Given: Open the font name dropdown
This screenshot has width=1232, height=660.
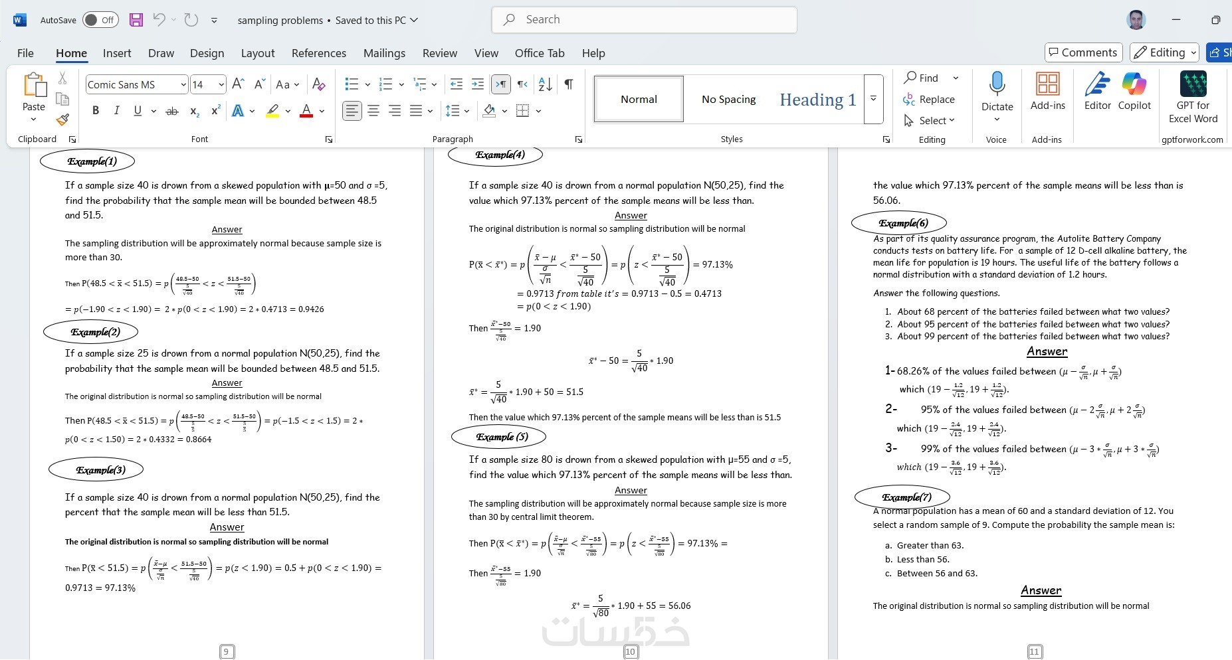Looking at the screenshot, I should (183, 85).
